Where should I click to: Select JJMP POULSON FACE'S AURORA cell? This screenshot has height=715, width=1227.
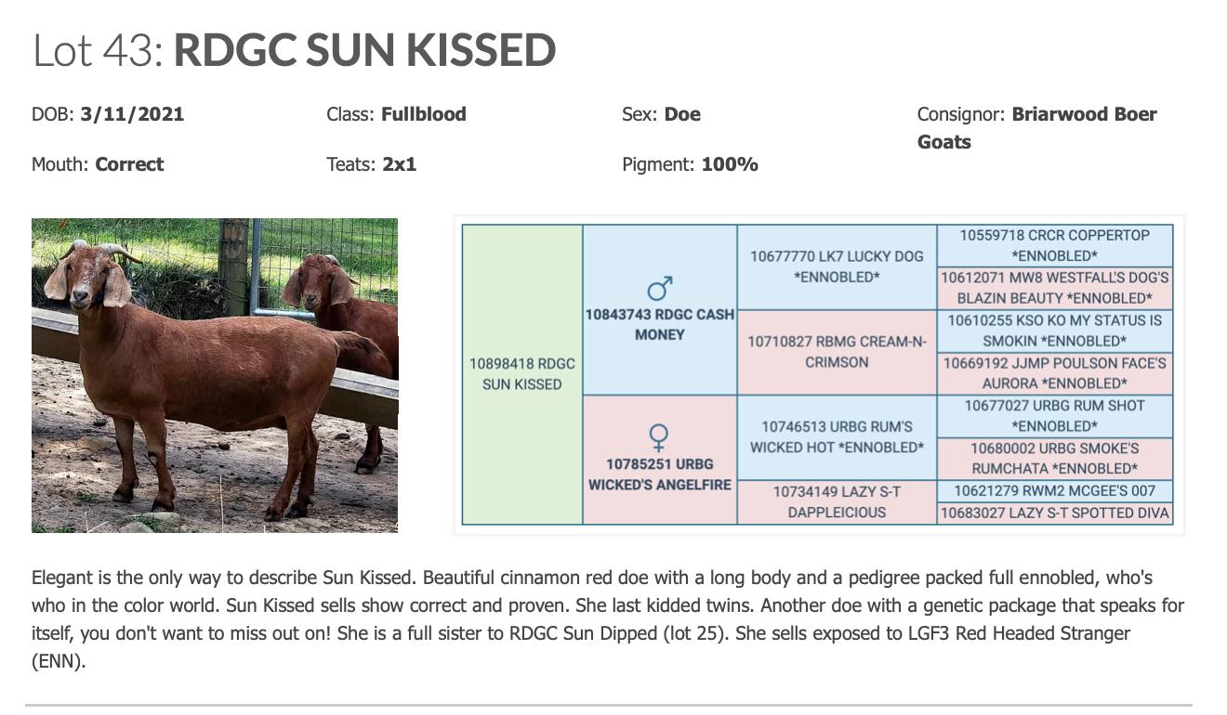[x=1054, y=373]
